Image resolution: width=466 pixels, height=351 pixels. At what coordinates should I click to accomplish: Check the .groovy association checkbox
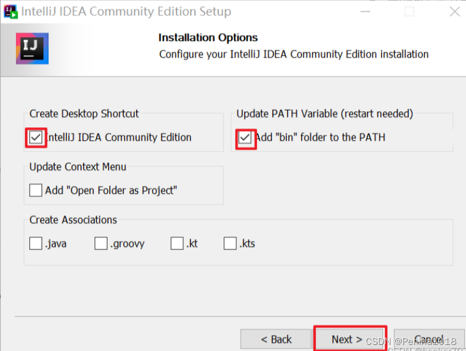coord(101,243)
